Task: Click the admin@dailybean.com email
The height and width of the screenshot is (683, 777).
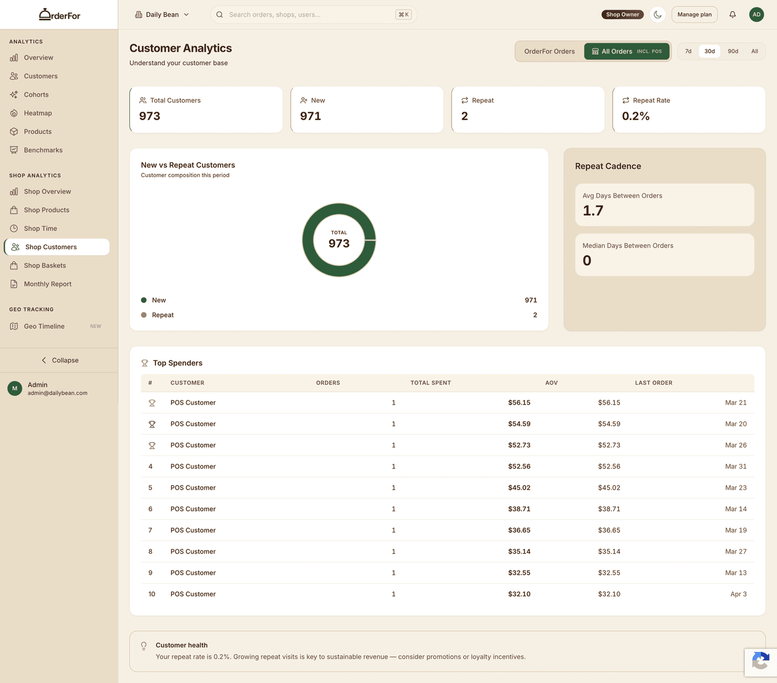Action: 58,393
